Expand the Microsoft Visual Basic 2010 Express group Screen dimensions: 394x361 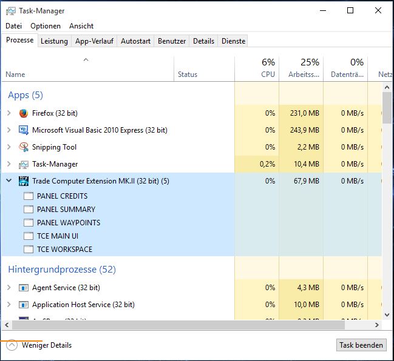tap(9, 130)
